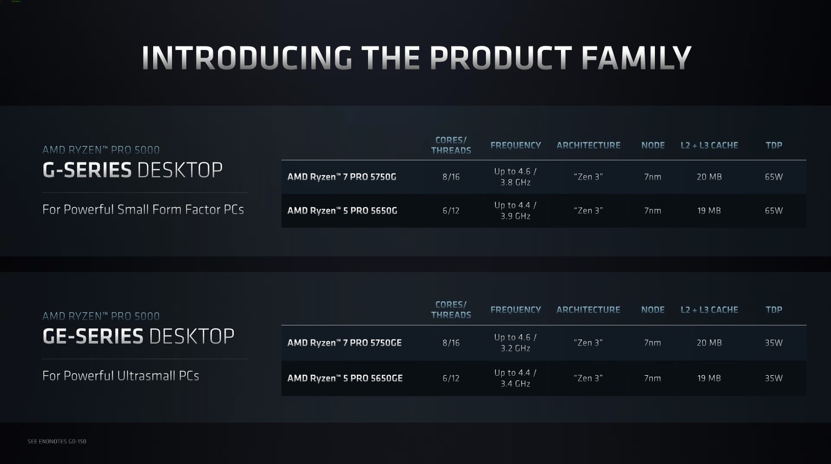The height and width of the screenshot is (464, 831).
Task: Click 'For Powerful Small Form Factor PCs' text
Action: pyautogui.click(x=143, y=209)
